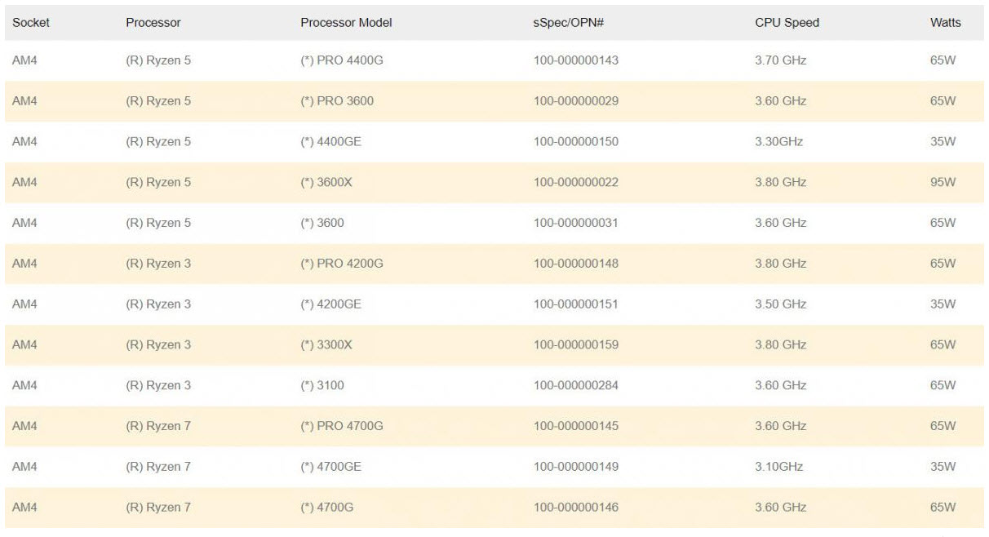Click 3.50 GHz speed for 4200GE

[x=781, y=304]
